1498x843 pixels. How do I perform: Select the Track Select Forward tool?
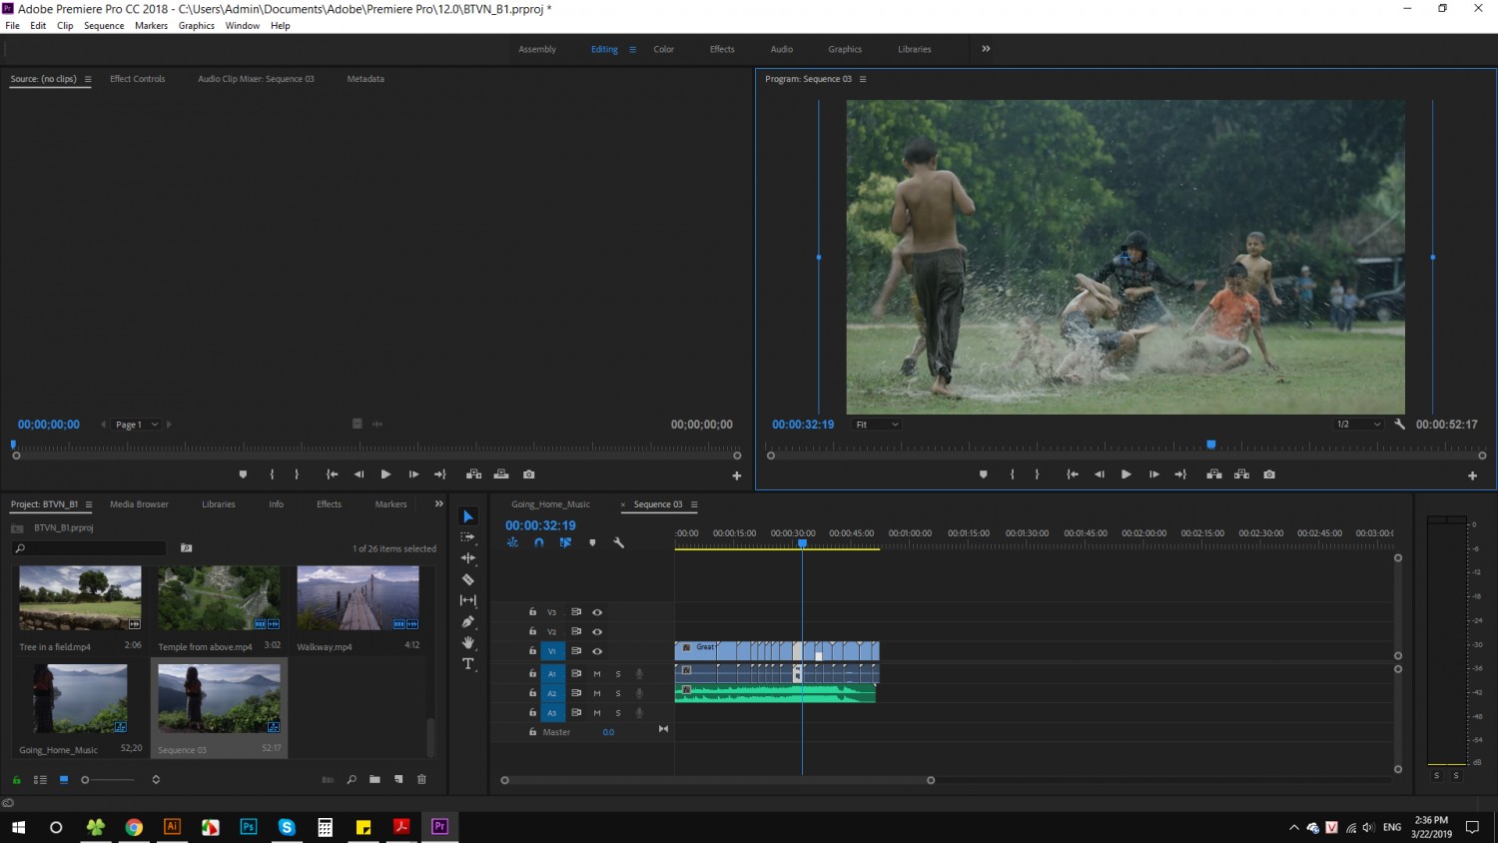coord(467,537)
